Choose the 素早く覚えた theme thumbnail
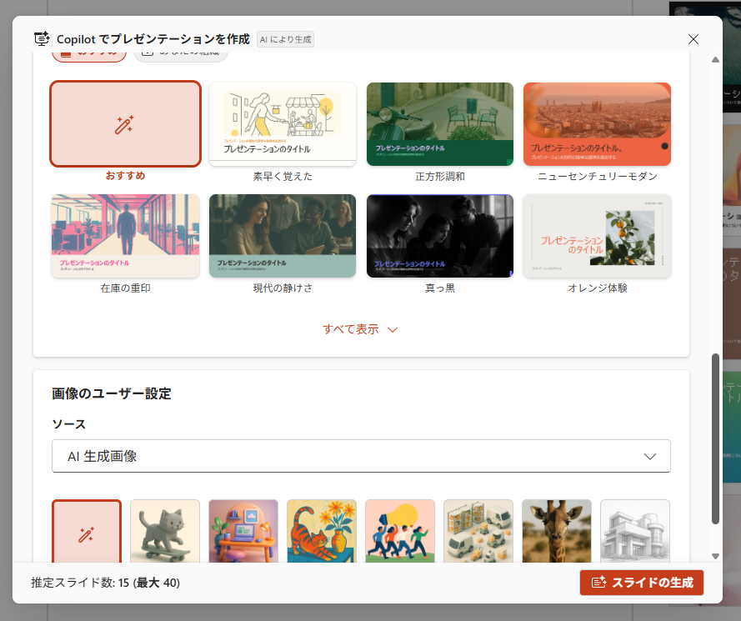 (x=283, y=124)
